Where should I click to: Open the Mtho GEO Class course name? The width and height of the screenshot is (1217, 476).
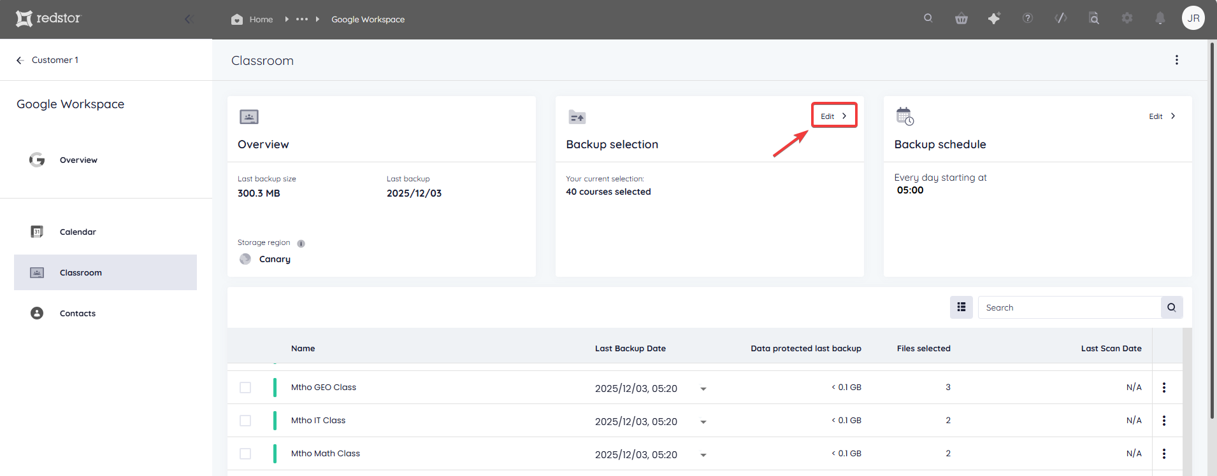[x=324, y=387]
